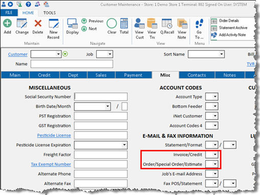The image size is (260, 195).
Task: Click the Go To footprints icon
Action: [199, 24]
